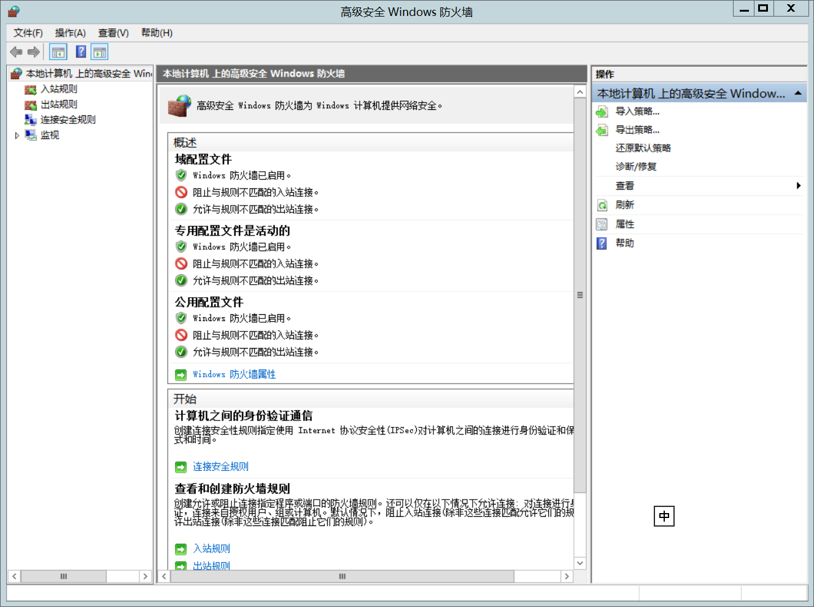
Task: Click the 刷新 refresh icon
Action: point(602,205)
